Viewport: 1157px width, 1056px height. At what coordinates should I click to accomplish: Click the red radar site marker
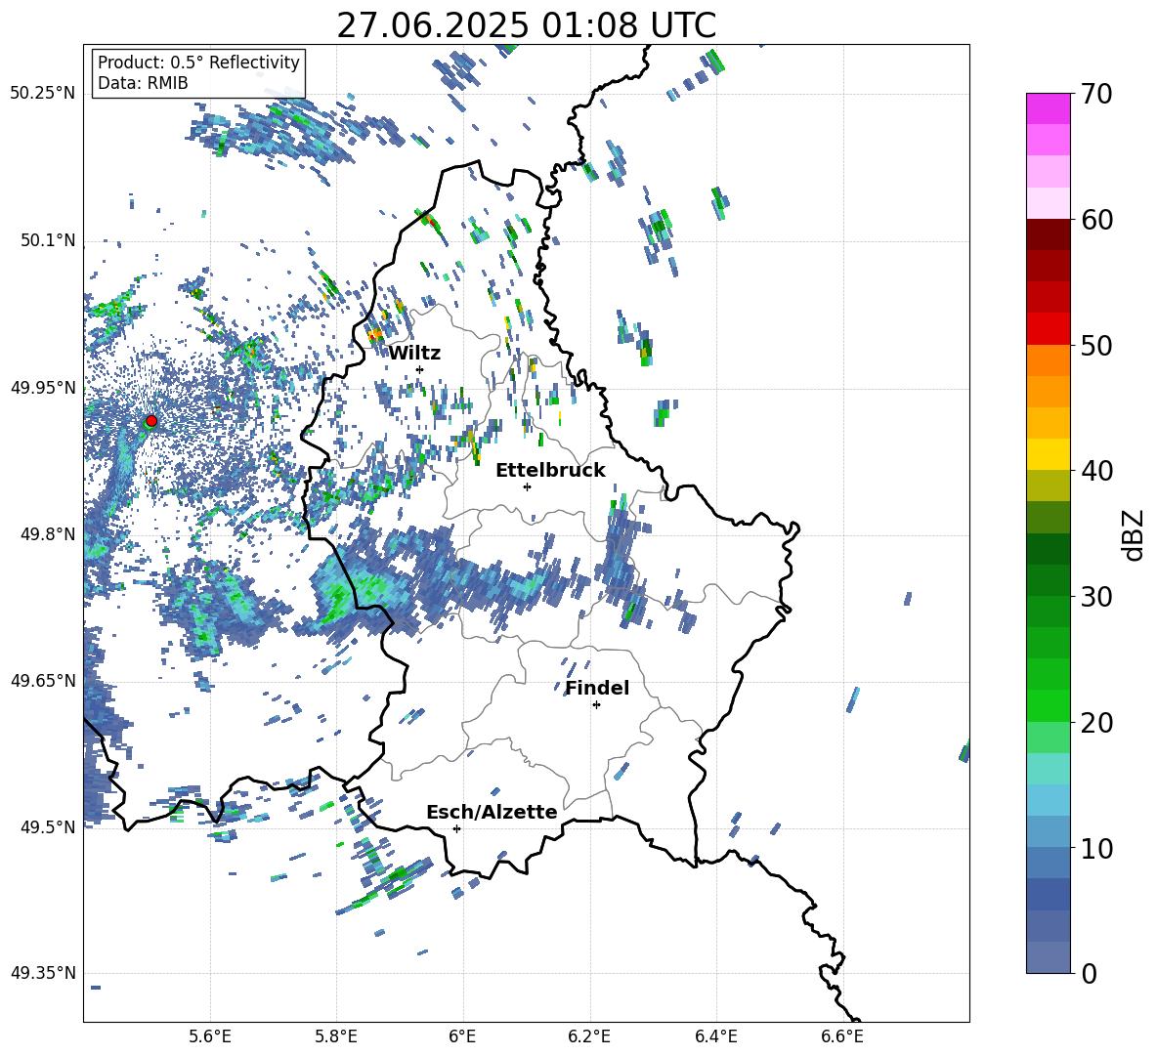(151, 421)
